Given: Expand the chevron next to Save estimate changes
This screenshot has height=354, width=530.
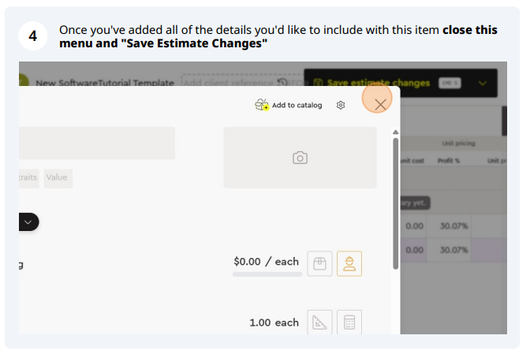Looking at the screenshot, I should coord(483,83).
